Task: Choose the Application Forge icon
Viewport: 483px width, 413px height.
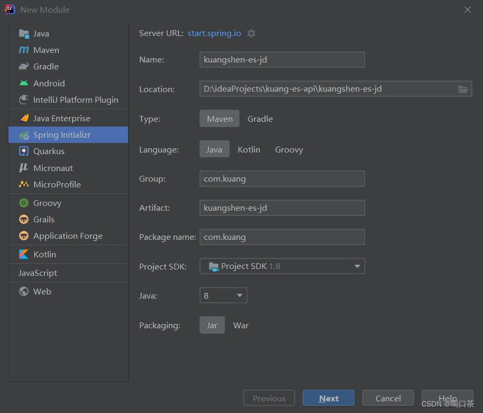Action: [x=24, y=236]
